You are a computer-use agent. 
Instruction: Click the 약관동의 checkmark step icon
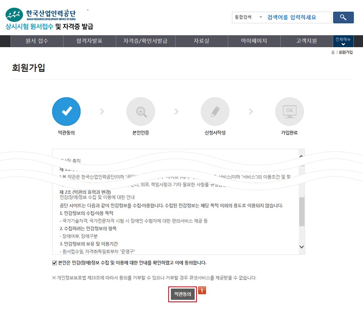pyautogui.click(x=66, y=111)
